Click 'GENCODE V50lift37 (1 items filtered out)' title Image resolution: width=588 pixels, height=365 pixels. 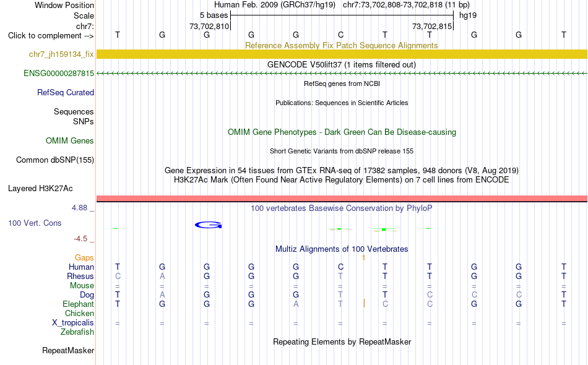tap(342, 64)
